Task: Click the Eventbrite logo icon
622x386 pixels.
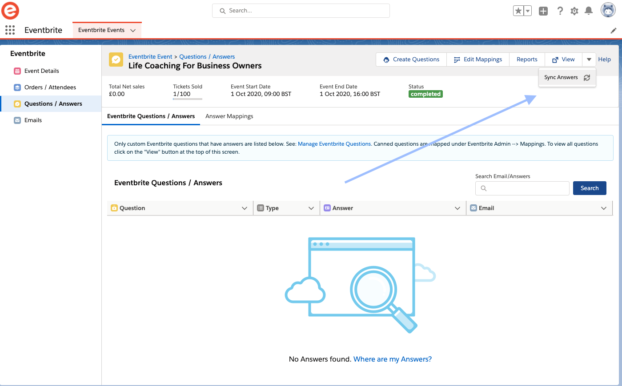Action: pos(10,11)
